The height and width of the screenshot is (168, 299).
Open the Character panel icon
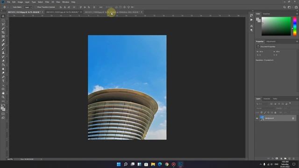[x=251, y=26]
